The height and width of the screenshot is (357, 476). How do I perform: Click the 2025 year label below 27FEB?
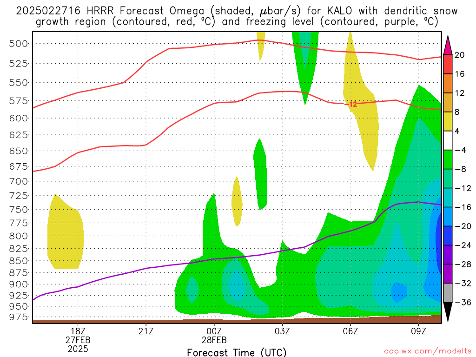[78, 349]
